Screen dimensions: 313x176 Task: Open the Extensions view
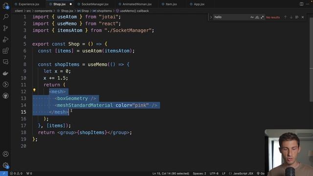pos(5,51)
